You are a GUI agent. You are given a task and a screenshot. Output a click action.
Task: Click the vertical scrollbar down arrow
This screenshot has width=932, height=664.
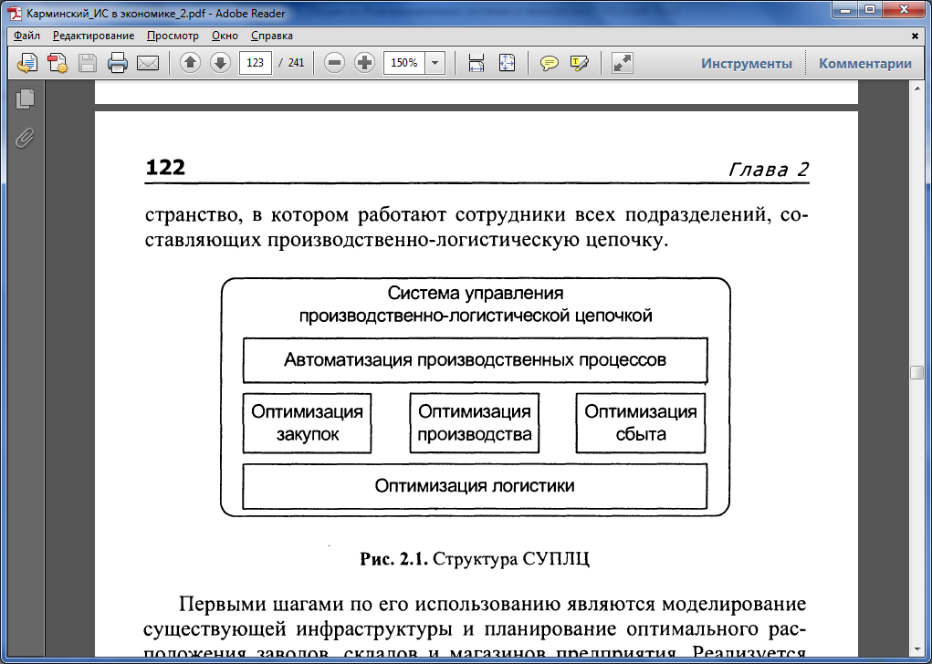click(916, 648)
